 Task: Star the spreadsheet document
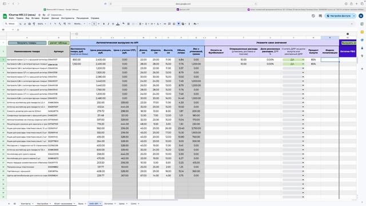click(39, 15)
